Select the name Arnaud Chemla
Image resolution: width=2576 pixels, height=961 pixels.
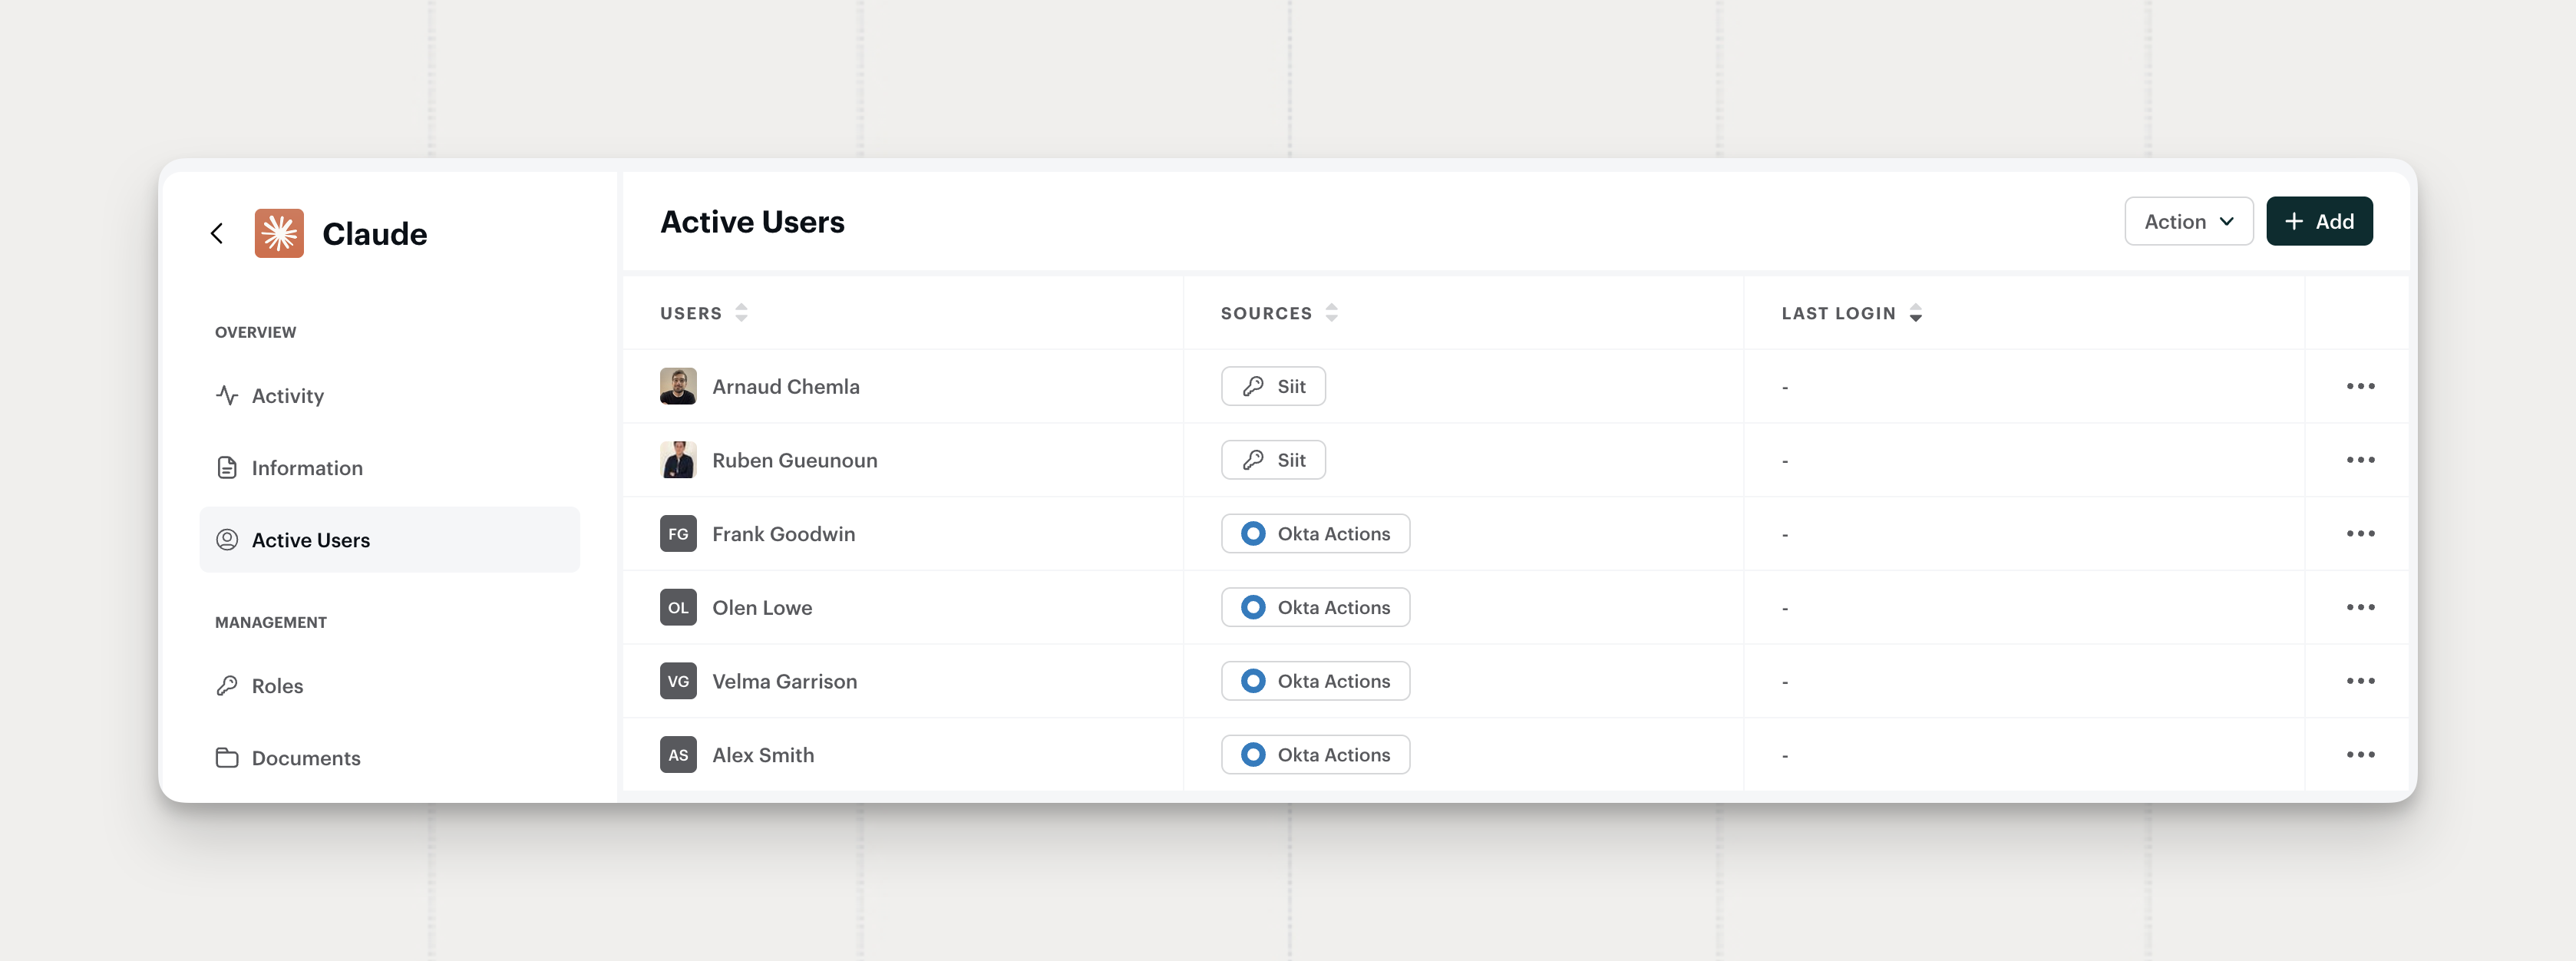(x=786, y=386)
